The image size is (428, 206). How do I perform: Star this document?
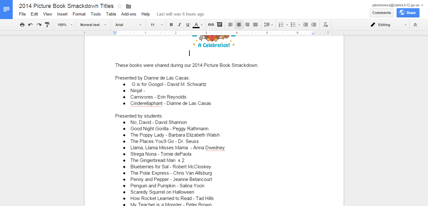click(x=120, y=6)
